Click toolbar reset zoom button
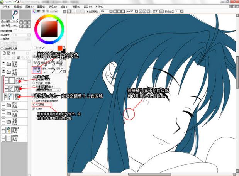 click(123, 12)
